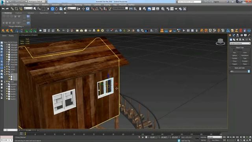Click the Redo arrow in main toolbar
Viewport: 252px width, 142px height.
point(7,9)
